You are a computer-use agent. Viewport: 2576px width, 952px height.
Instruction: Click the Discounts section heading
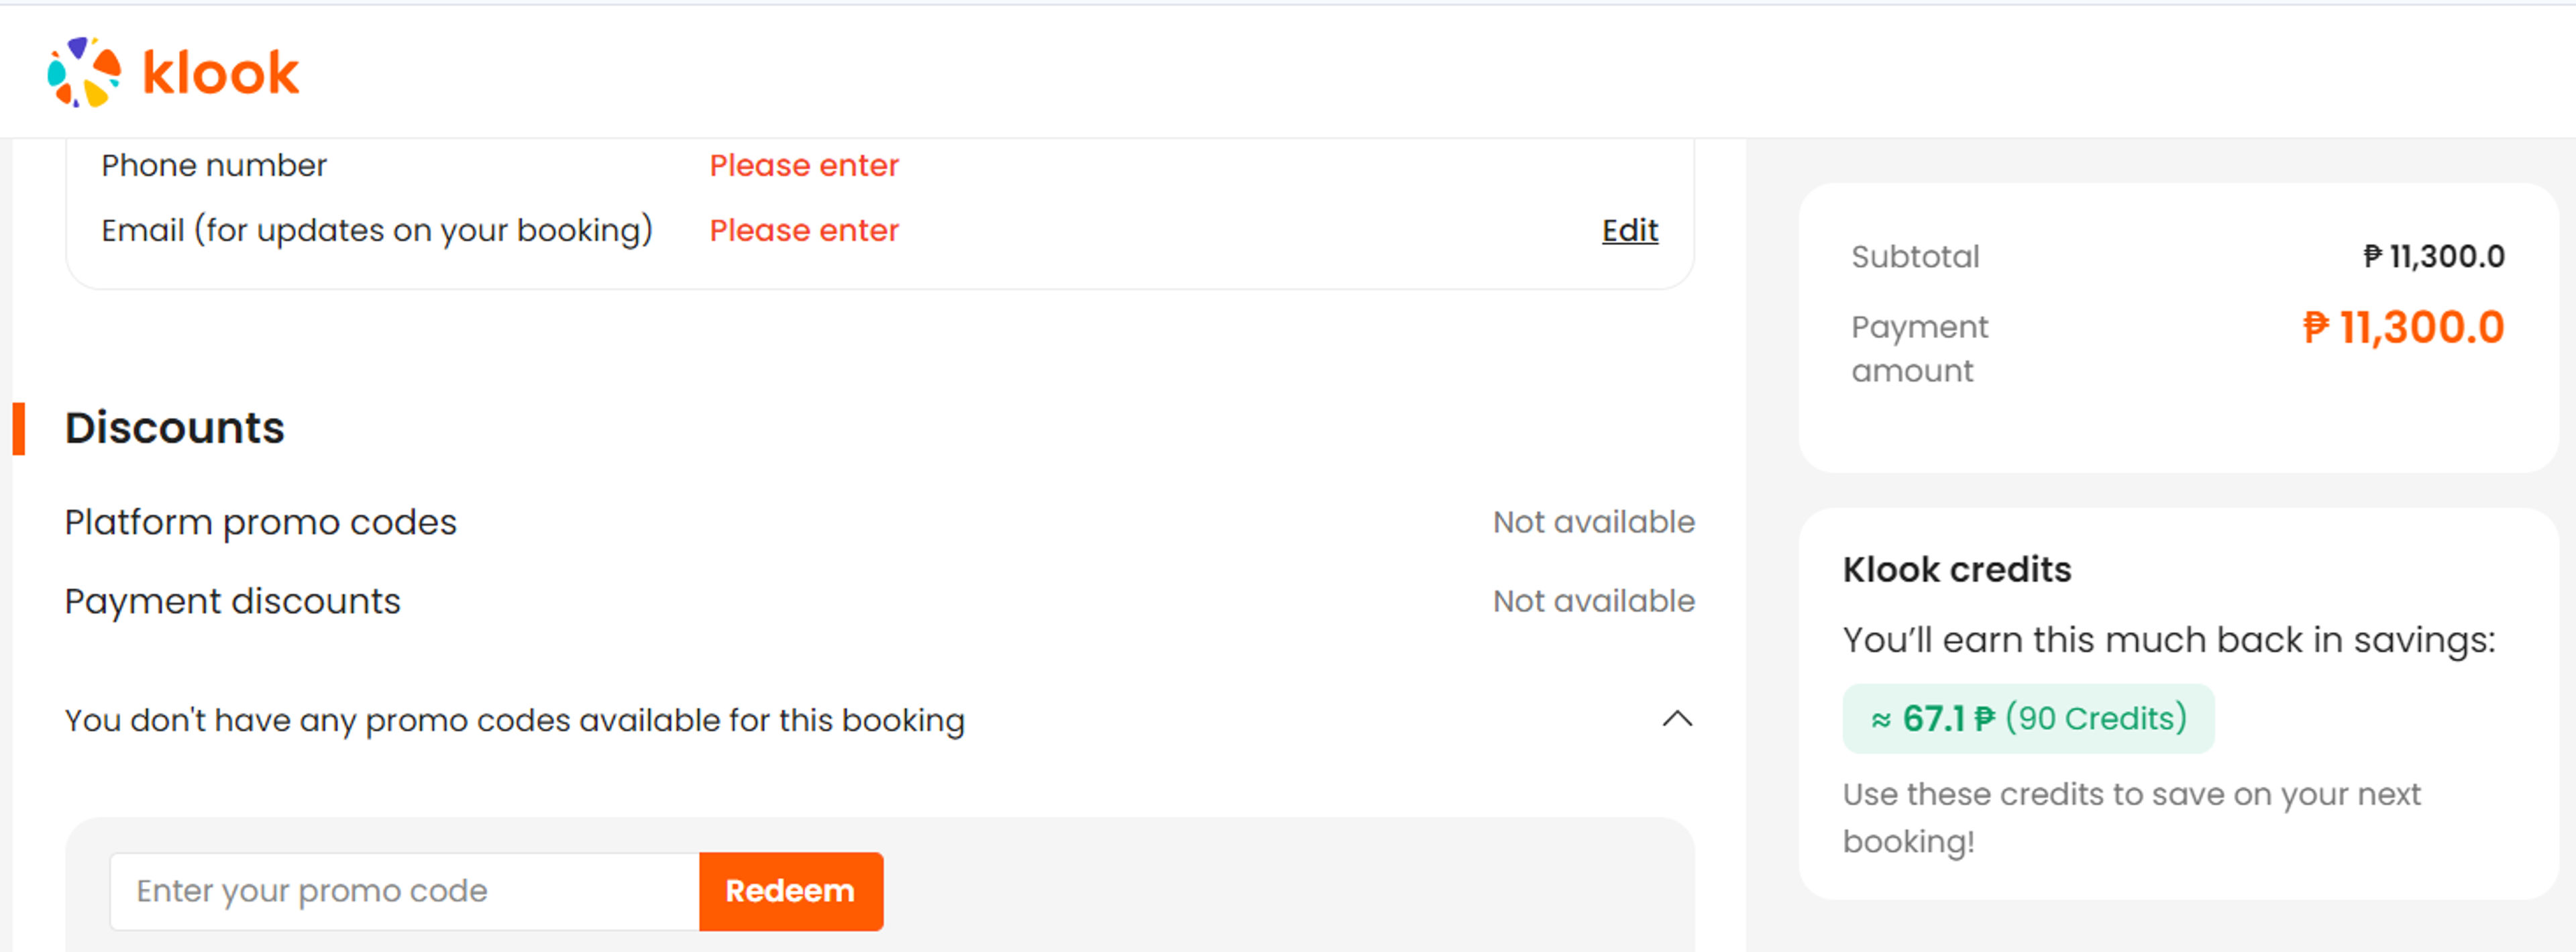[x=173, y=428]
